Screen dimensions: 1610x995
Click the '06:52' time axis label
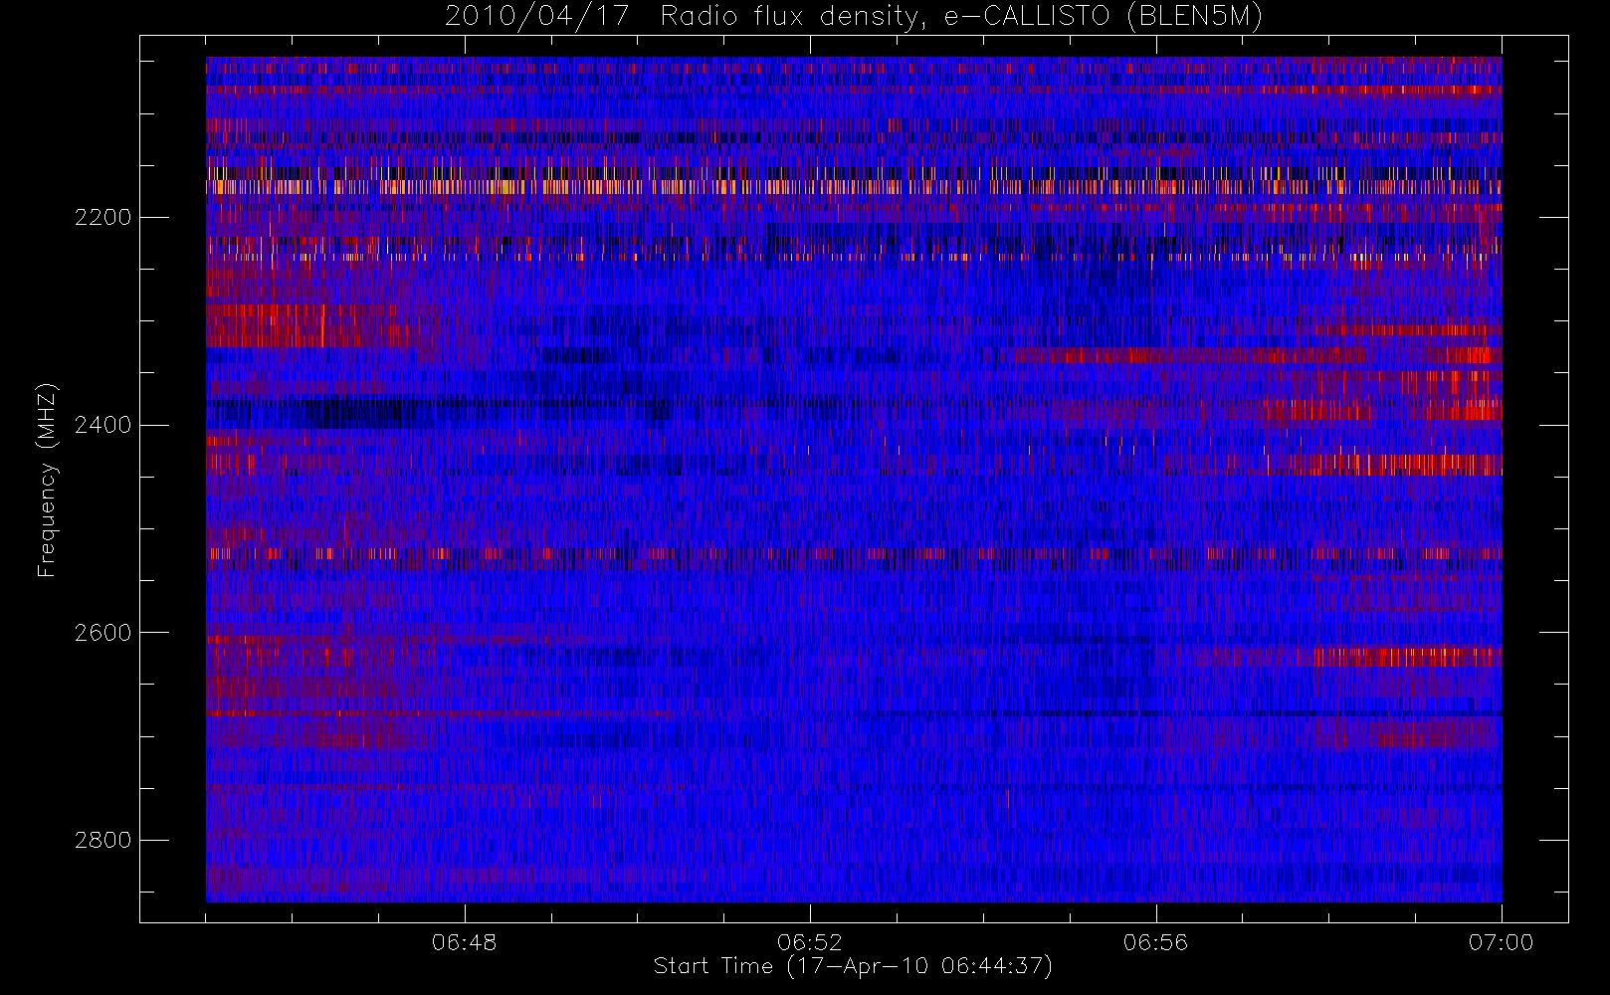[x=810, y=942]
